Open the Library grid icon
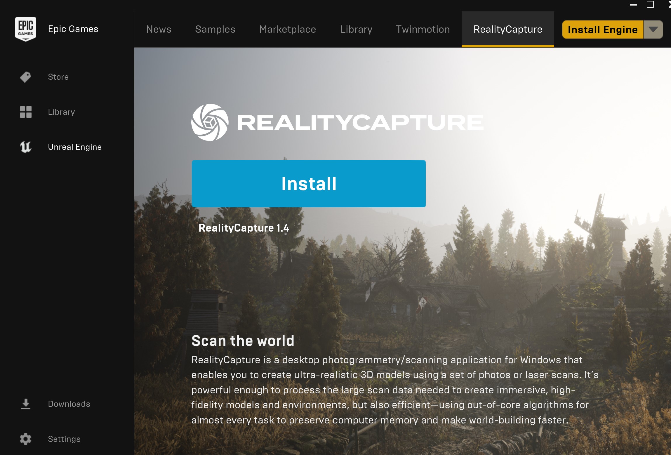Screen dimensions: 671x455 [25, 112]
